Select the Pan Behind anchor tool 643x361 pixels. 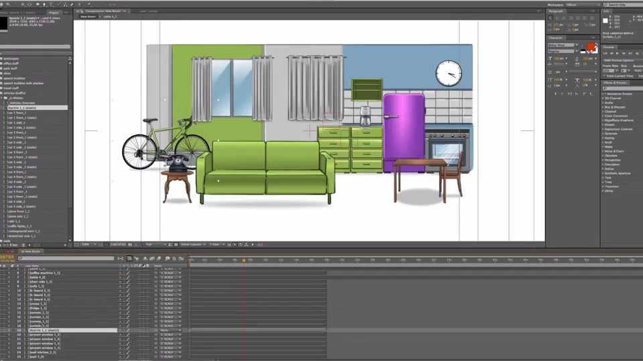29,4
